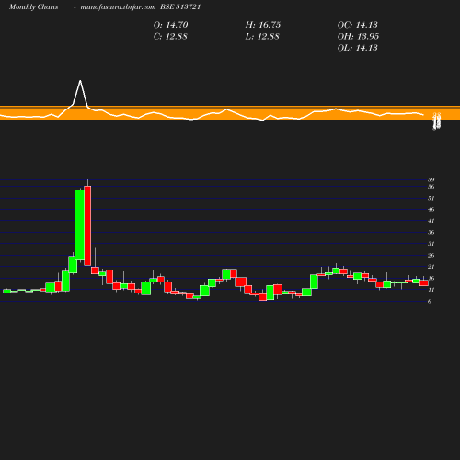The height and width of the screenshot is (460, 460).
Task: Click the 41 price axis label
Action: pyautogui.click(x=431, y=221)
